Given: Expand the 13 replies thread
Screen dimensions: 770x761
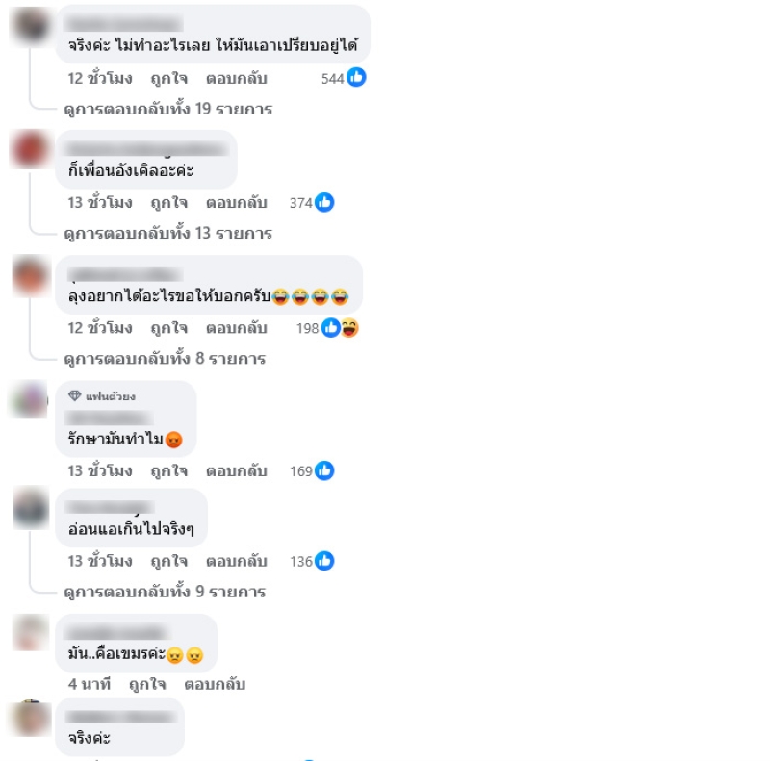Looking at the screenshot, I should tap(167, 233).
